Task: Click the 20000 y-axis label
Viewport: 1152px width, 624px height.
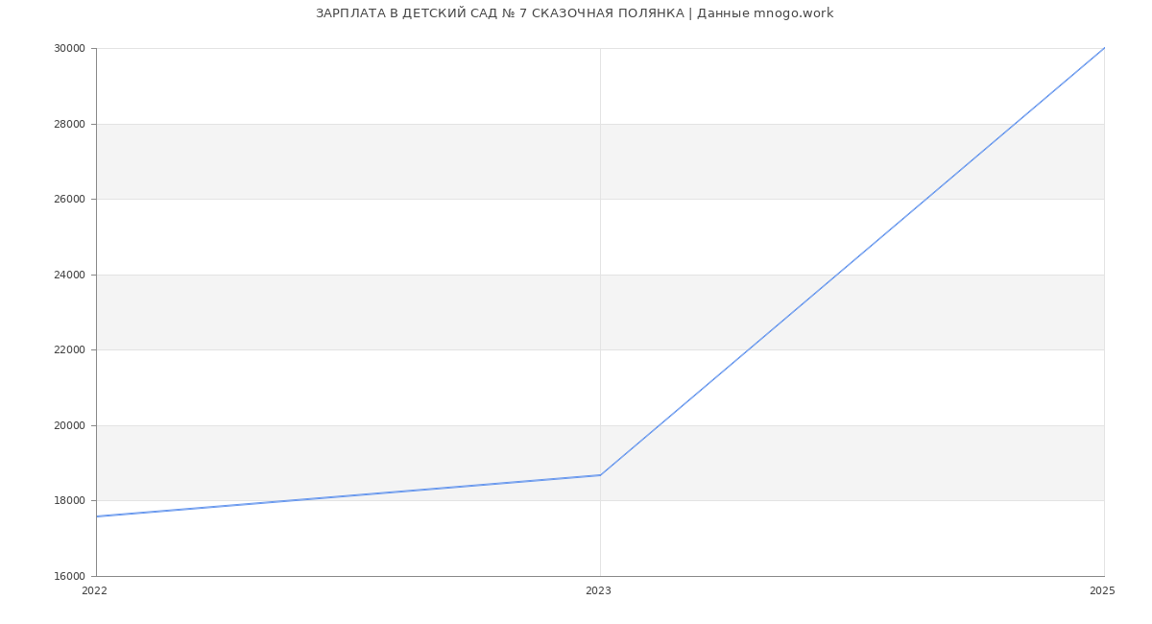Action: pos(71,425)
